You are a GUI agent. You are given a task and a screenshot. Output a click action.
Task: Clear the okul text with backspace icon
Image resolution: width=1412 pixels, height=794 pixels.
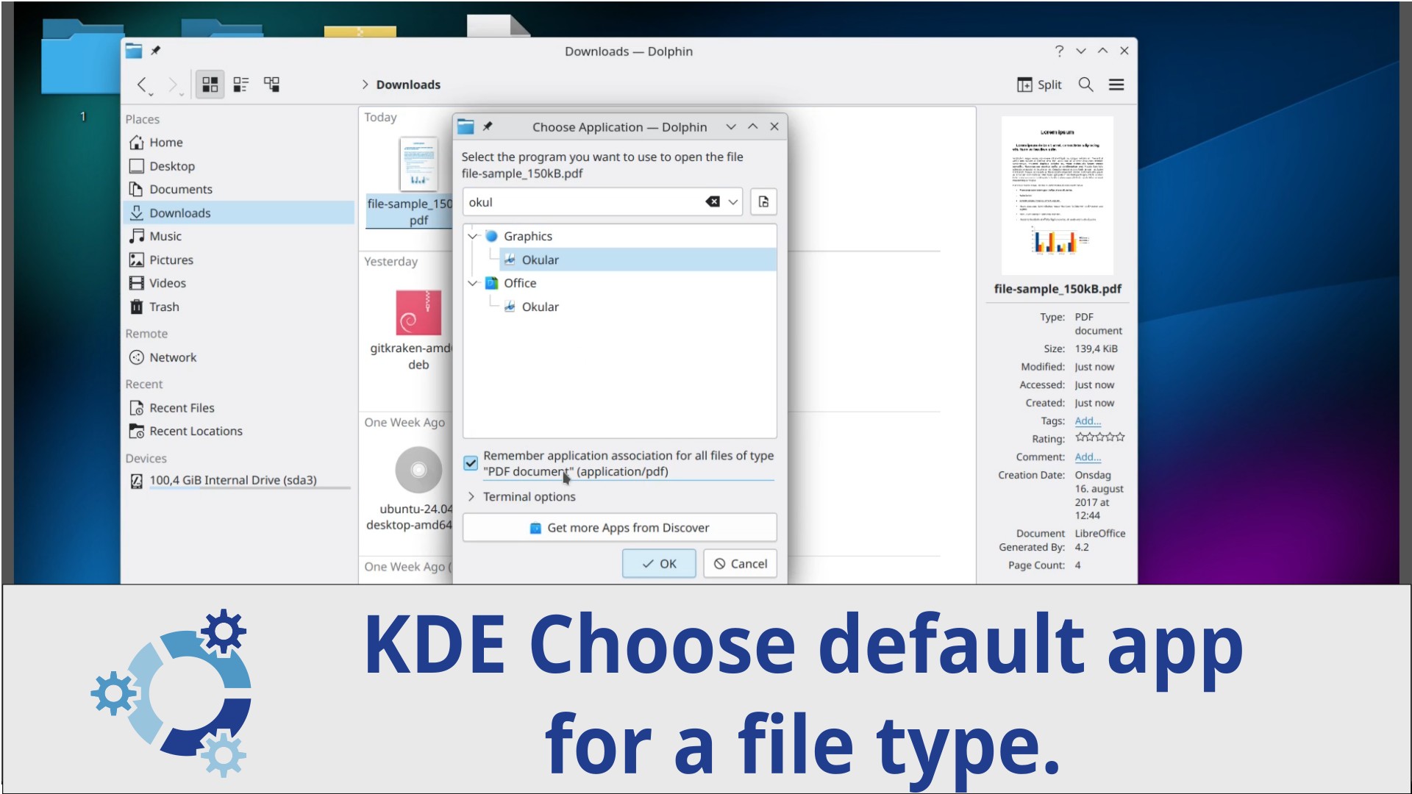pyautogui.click(x=712, y=202)
